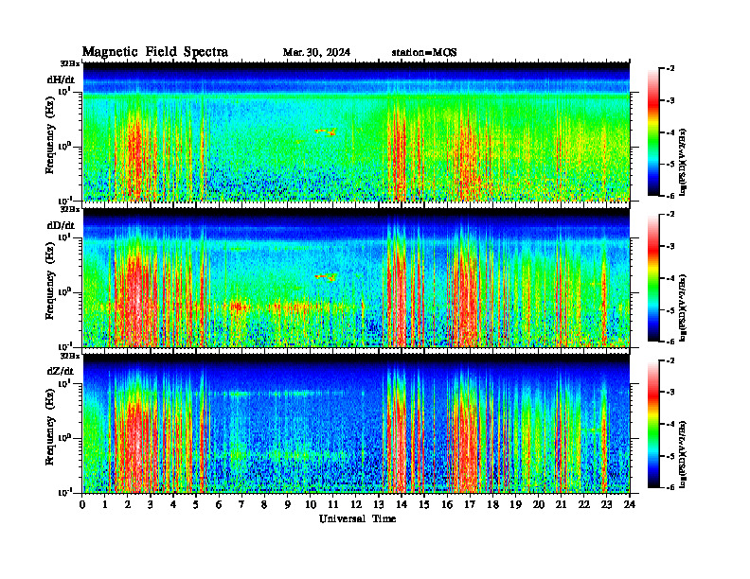This screenshot has height=579, width=750.
Task: Click the "Magnetic Field Spectra" plot title
Action: tap(155, 52)
